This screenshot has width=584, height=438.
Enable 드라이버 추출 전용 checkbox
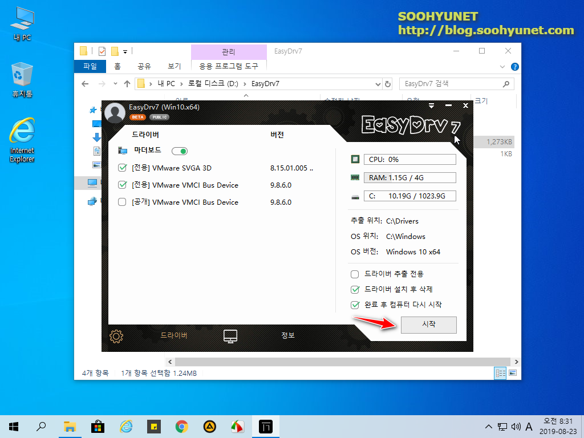click(355, 274)
